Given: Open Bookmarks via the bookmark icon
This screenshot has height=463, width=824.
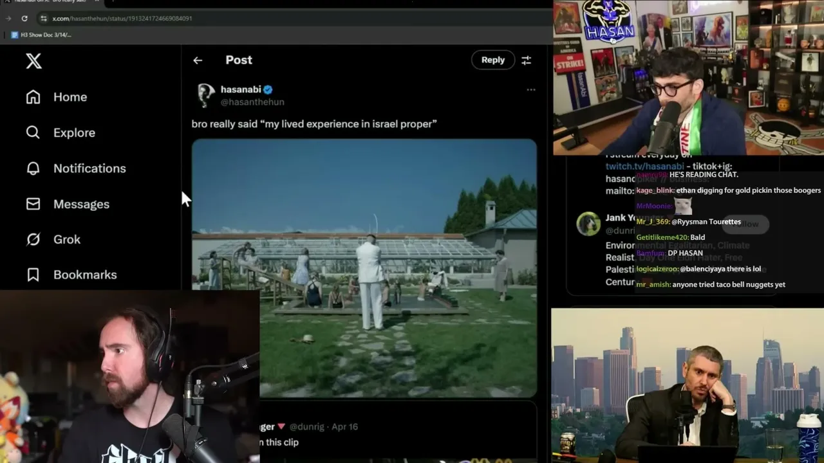Looking at the screenshot, I should tap(33, 275).
